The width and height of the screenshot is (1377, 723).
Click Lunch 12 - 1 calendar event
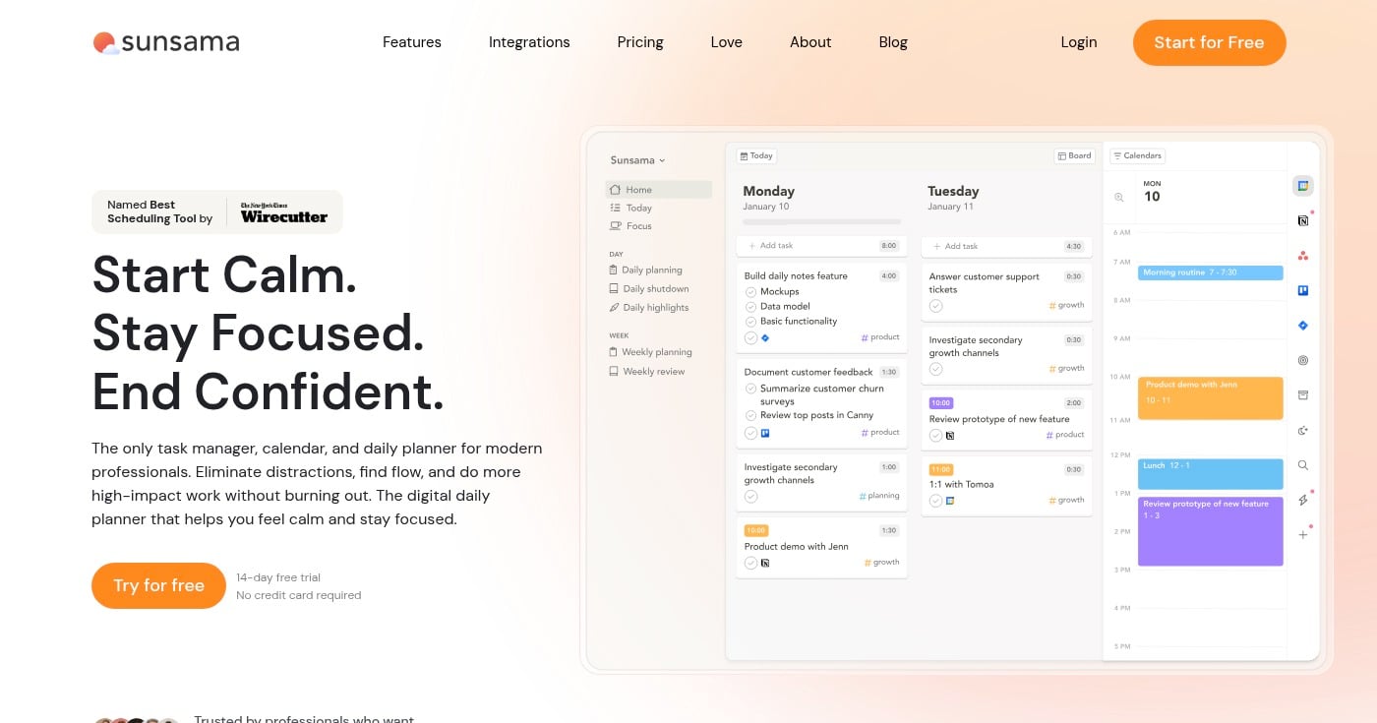click(1210, 474)
